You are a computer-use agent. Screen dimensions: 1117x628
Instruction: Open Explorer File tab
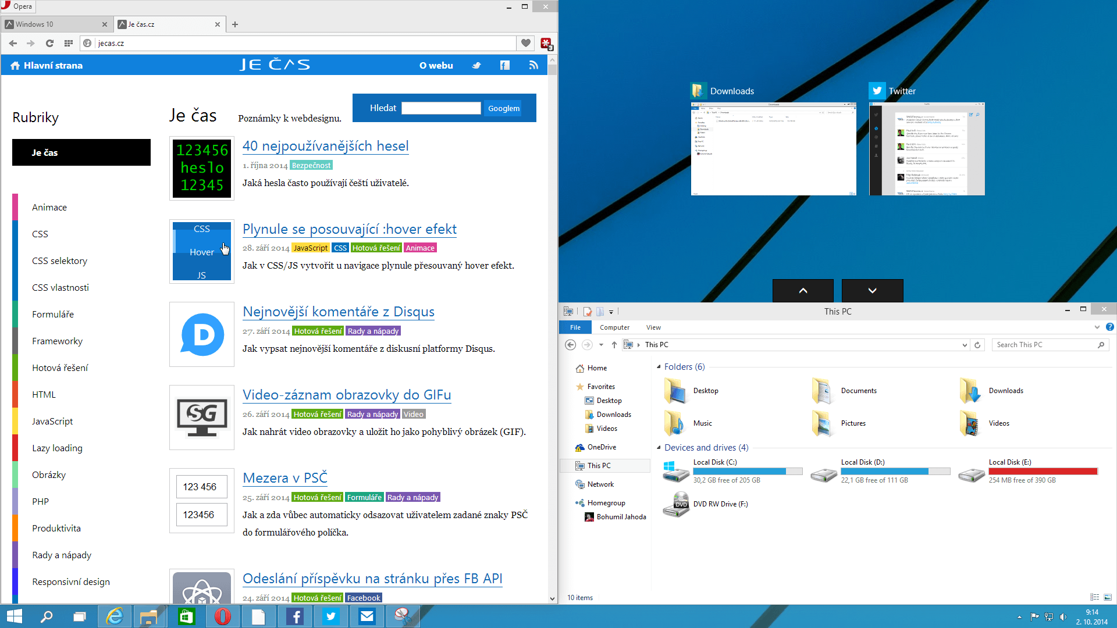(575, 327)
